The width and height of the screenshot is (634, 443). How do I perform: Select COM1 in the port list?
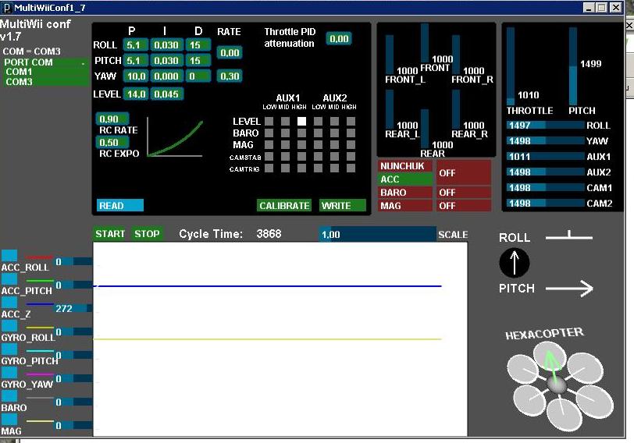(x=45, y=72)
